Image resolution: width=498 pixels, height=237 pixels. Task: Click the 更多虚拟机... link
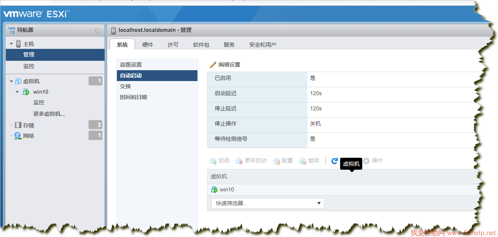click(49, 114)
